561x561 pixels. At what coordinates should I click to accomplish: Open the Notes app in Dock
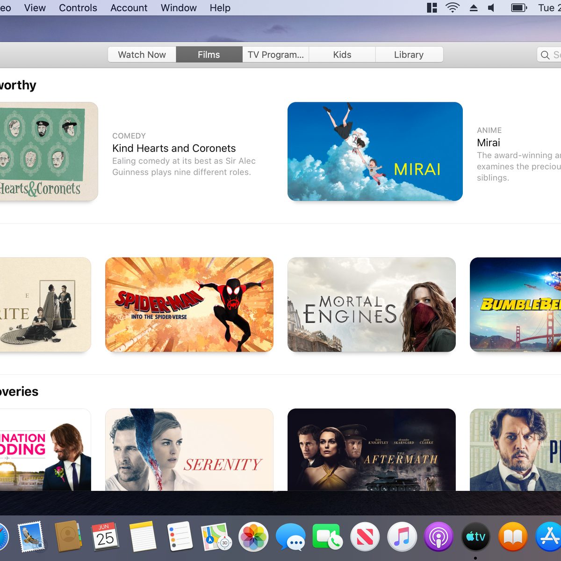pos(142,537)
